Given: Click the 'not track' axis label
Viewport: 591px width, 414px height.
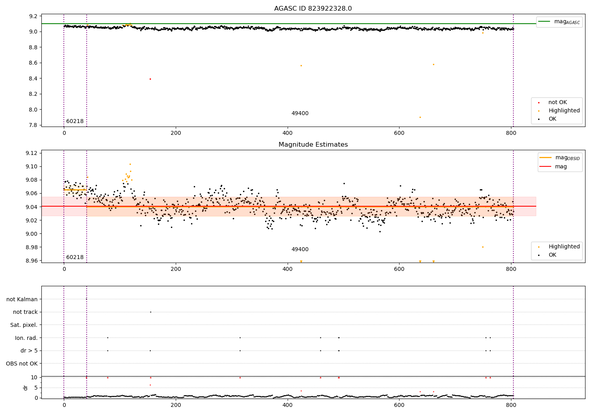Looking at the screenshot, I should (x=25, y=312).
